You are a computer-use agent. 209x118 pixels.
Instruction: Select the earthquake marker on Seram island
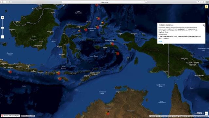[112, 44]
